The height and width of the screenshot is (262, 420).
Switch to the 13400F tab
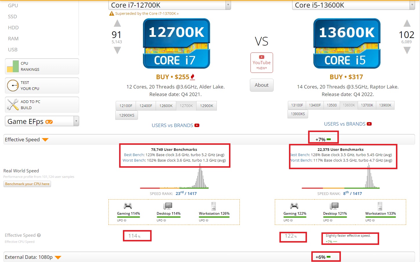[x=315, y=105]
